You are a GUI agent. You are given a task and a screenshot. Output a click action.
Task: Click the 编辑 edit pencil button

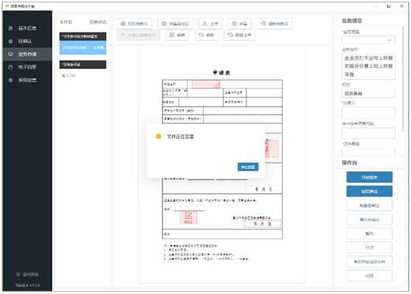[x=177, y=35]
